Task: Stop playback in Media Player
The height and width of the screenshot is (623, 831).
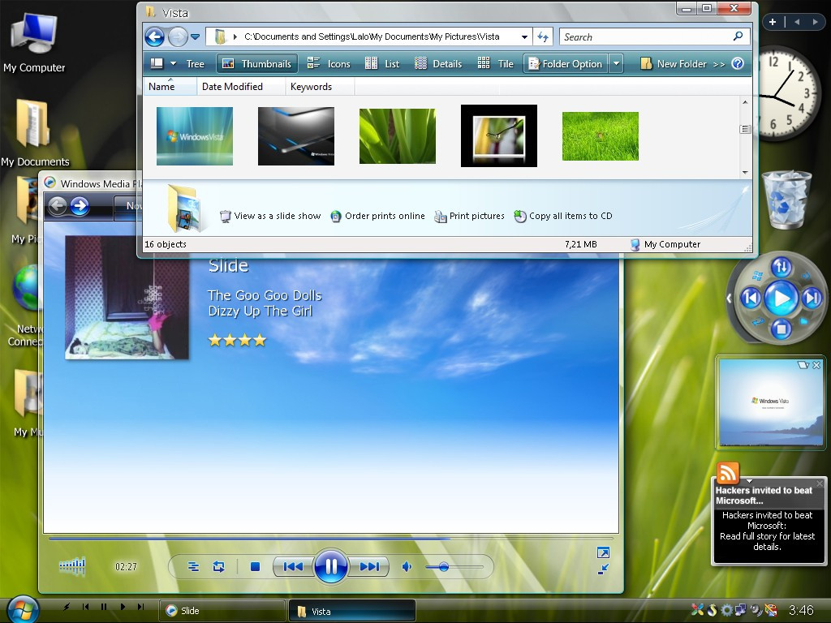Action: click(255, 567)
